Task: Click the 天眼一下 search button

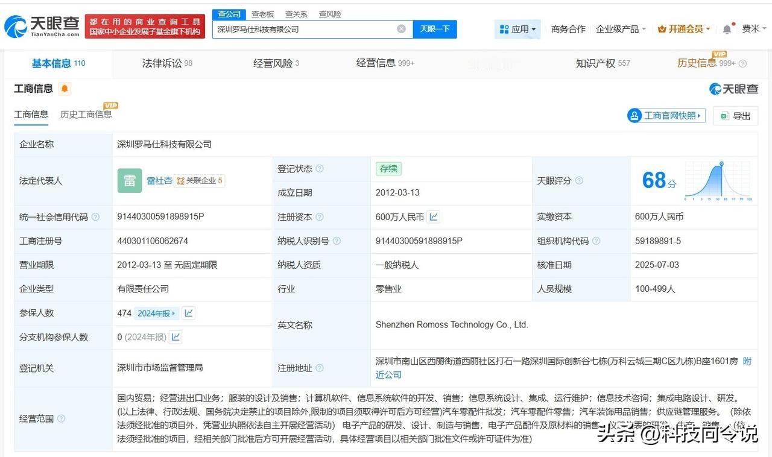Action: 435,29
